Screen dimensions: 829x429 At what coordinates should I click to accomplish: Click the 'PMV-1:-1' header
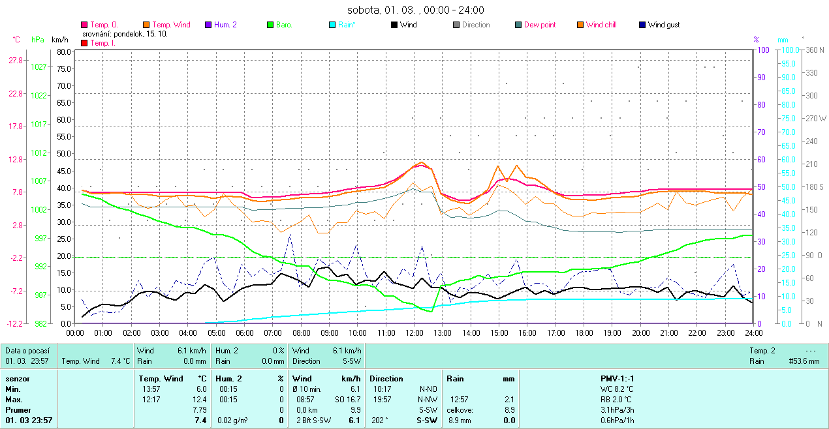click(x=618, y=379)
